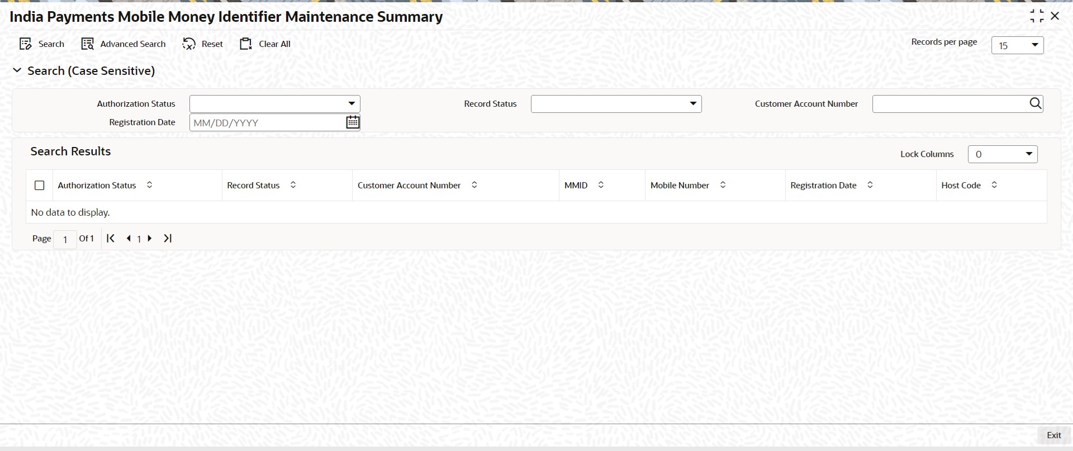
Task: Open the Authorization Status dropdown
Action: pos(352,104)
